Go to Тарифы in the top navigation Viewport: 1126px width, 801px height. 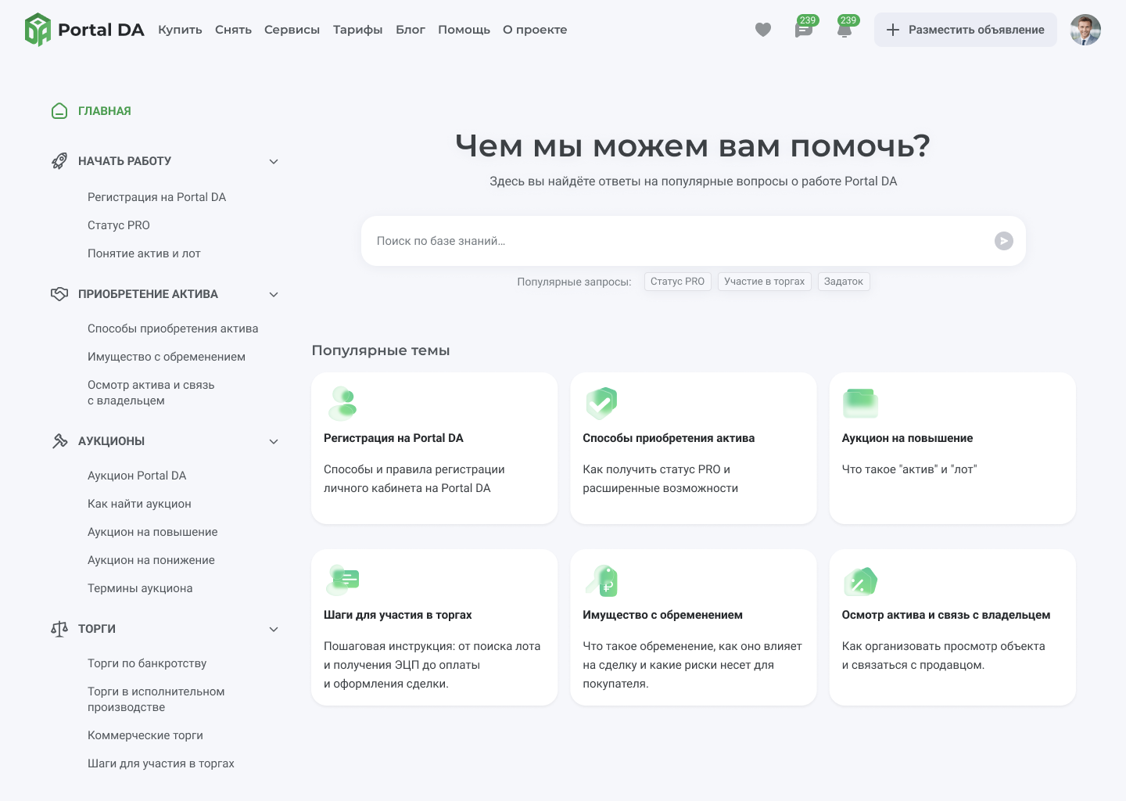357,30
